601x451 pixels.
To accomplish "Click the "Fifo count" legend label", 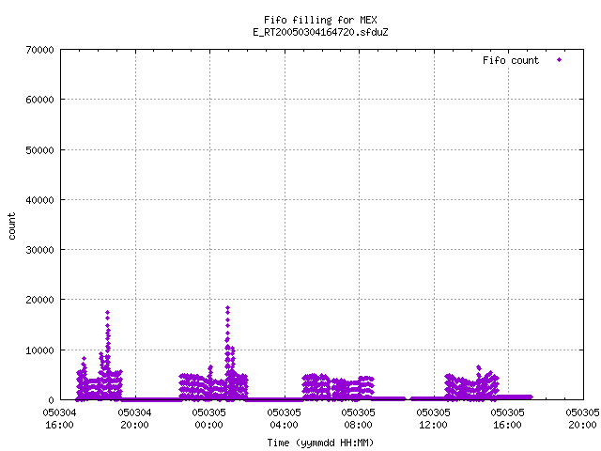I will (511, 60).
